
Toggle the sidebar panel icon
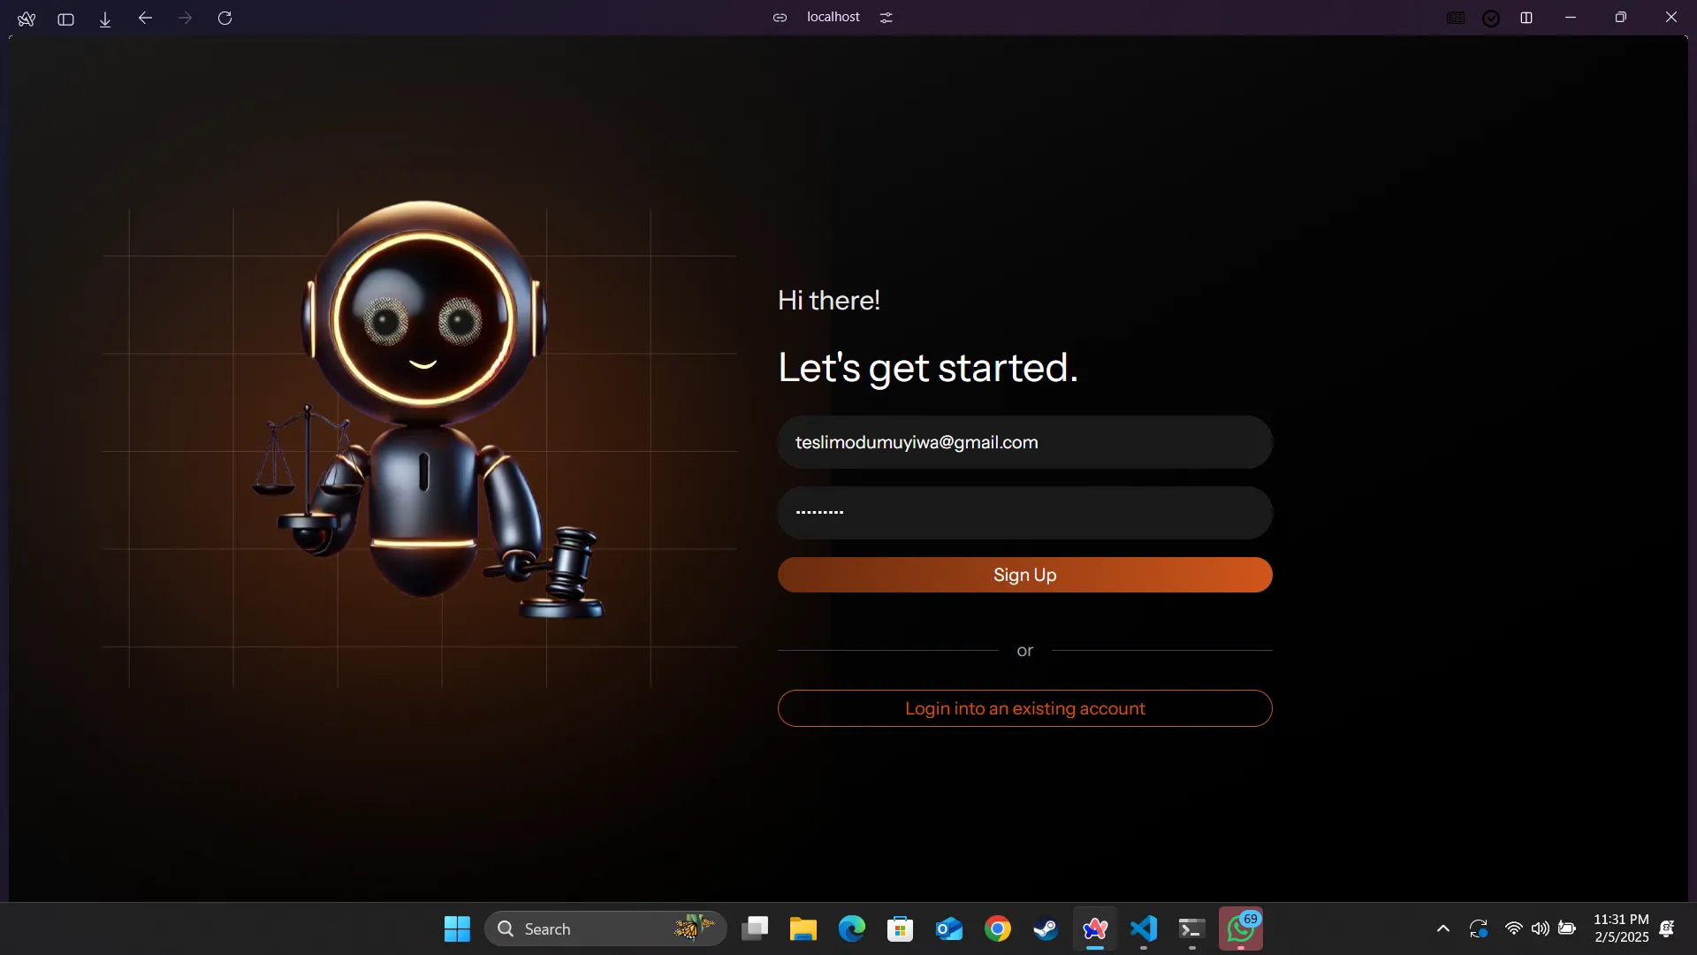pyautogui.click(x=65, y=19)
